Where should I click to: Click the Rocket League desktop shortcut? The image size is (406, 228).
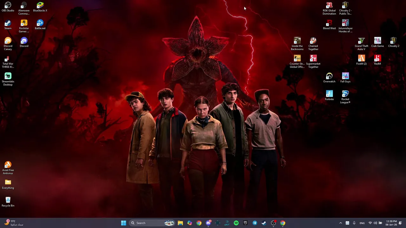345,97
